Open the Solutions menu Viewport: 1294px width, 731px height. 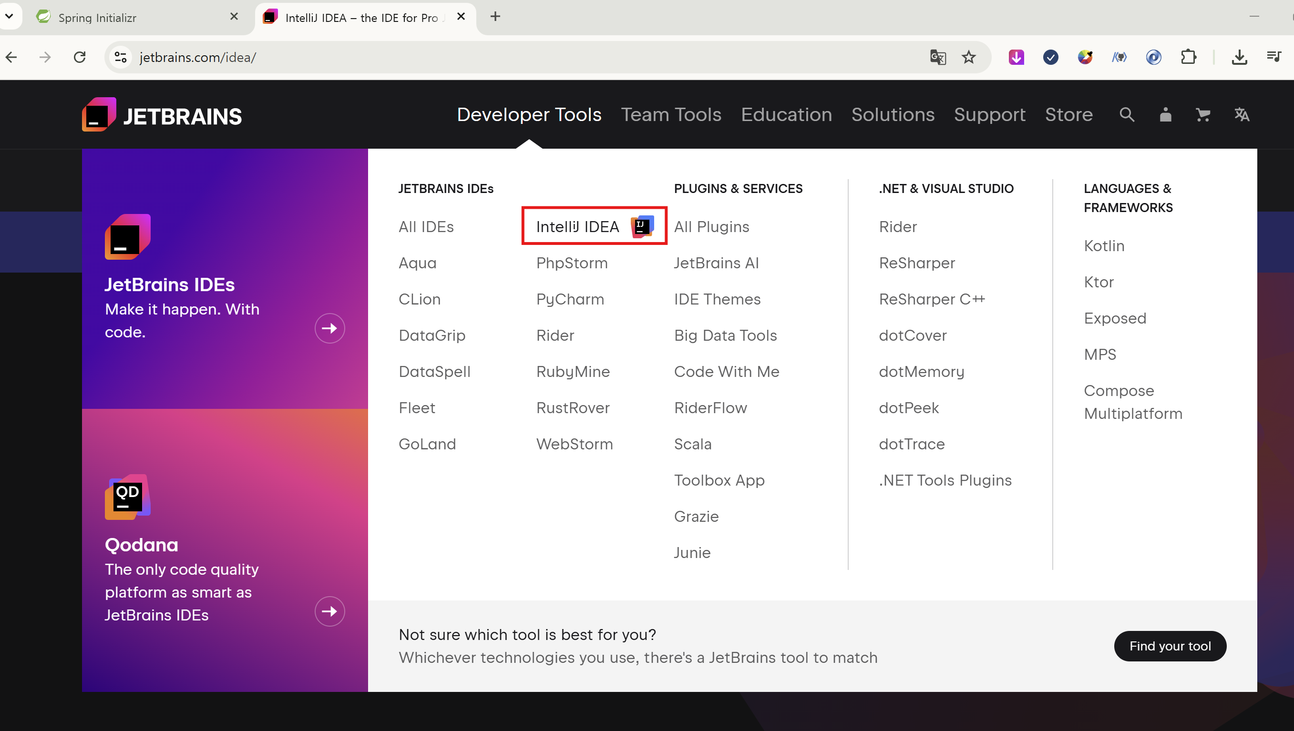893,115
